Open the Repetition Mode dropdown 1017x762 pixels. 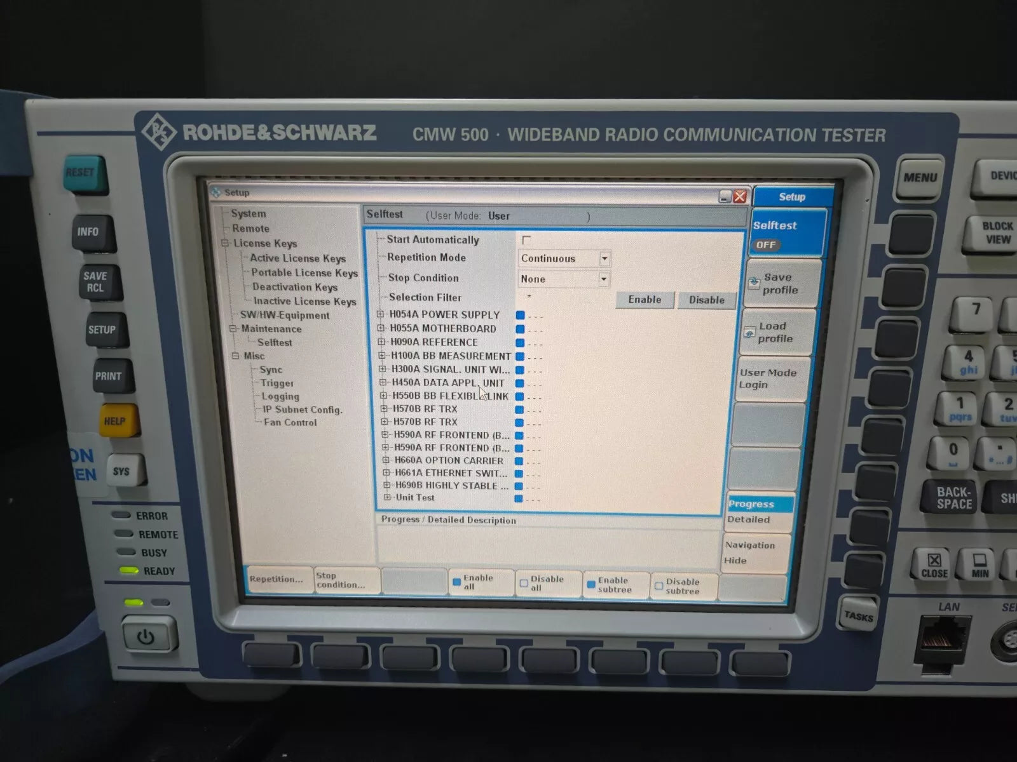click(604, 258)
